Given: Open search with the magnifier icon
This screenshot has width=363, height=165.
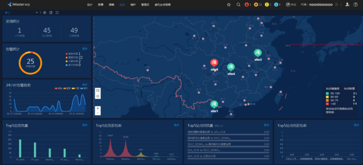Looking at the screenshot, I should coord(239,4).
